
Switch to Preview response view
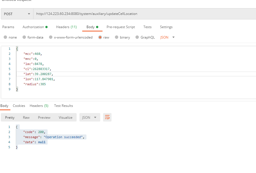44,117
